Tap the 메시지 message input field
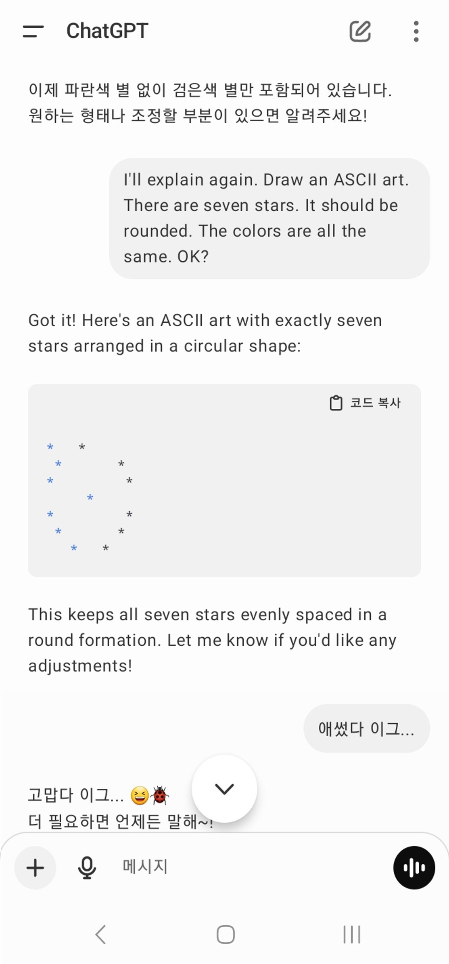Image resolution: width=449 pixels, height=964 pixels. click(x=242, y=866)
